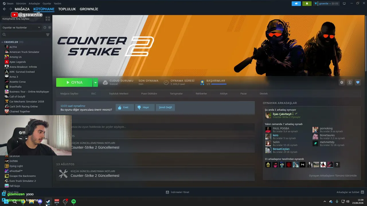Screen dimensions: 367x206
Task: Open the GROWNLİE profile tab
Action: [89, 9]
